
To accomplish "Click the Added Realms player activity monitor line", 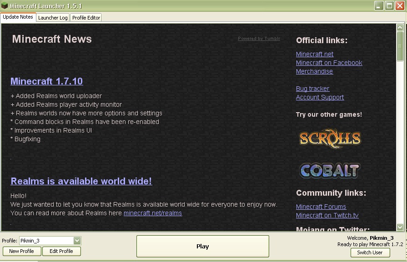I will click(66, 104).
